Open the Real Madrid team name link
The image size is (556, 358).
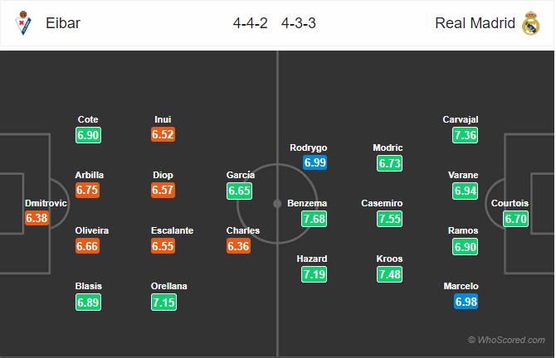click(x=476, y=23)
